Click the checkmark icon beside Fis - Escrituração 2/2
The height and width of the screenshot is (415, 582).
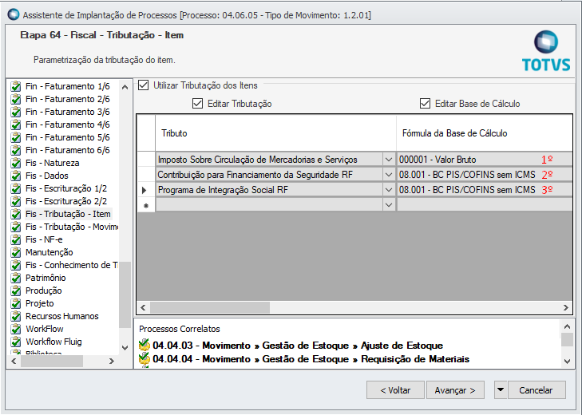pyautogui.click(x=16, y=201)
